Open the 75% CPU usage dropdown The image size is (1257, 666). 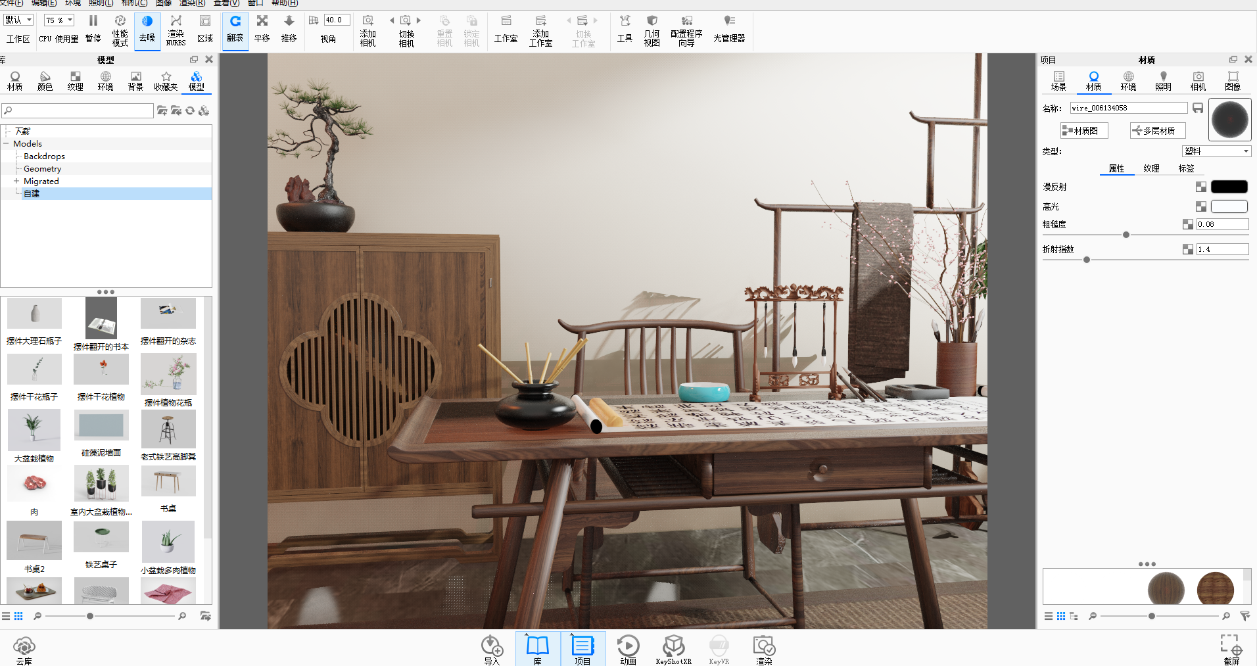coord(59,20)
